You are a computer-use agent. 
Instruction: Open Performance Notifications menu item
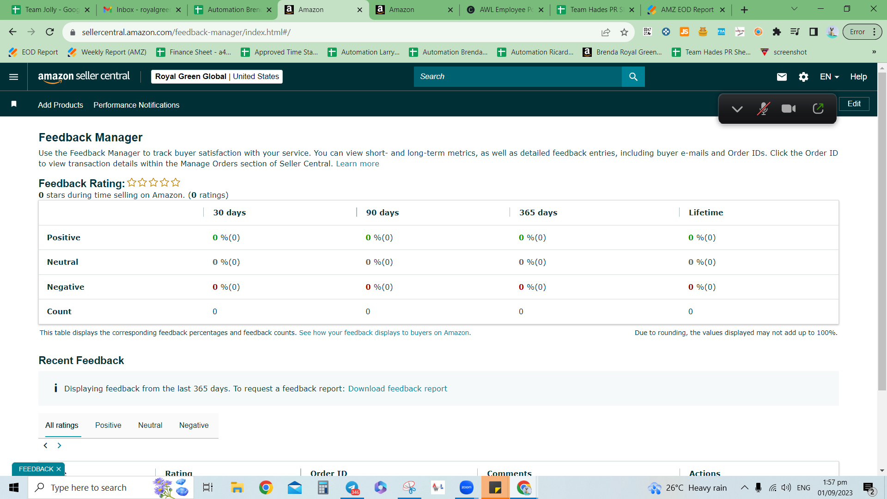136,105
